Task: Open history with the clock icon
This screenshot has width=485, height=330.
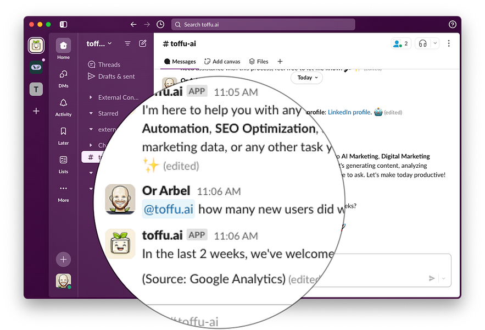Action: pyautogui.click(x=160, y=24)
